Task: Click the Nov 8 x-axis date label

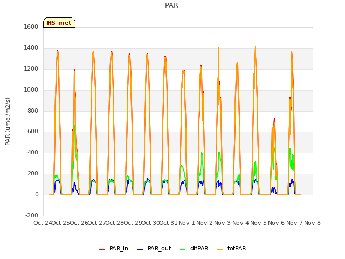Action: pos(312,223)
